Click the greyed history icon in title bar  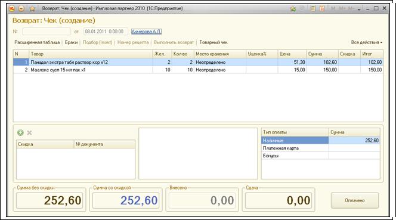tap(302, 8)
